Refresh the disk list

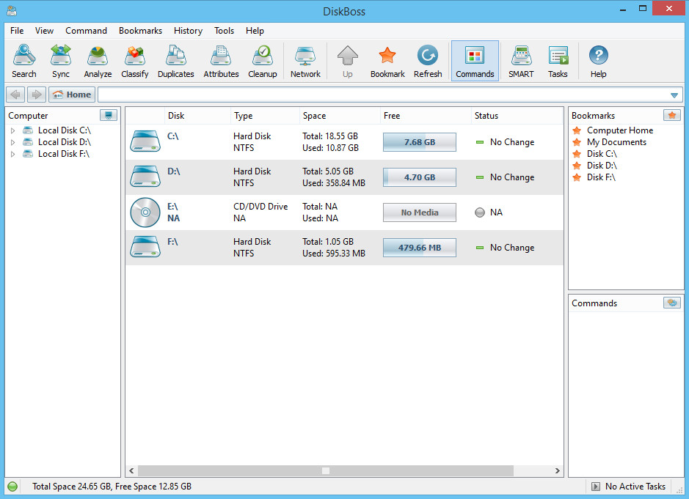(428, 61)
